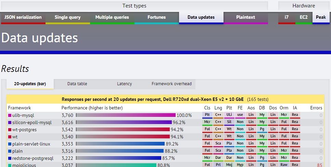Screen dimensions: 331x167
Task: Click the Pg database tag for wt-postgres
Action: (x=262, y=129)
